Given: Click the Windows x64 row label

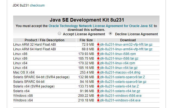Looking at the screenshot, I should pyautogui.click(x=23, y=100).
